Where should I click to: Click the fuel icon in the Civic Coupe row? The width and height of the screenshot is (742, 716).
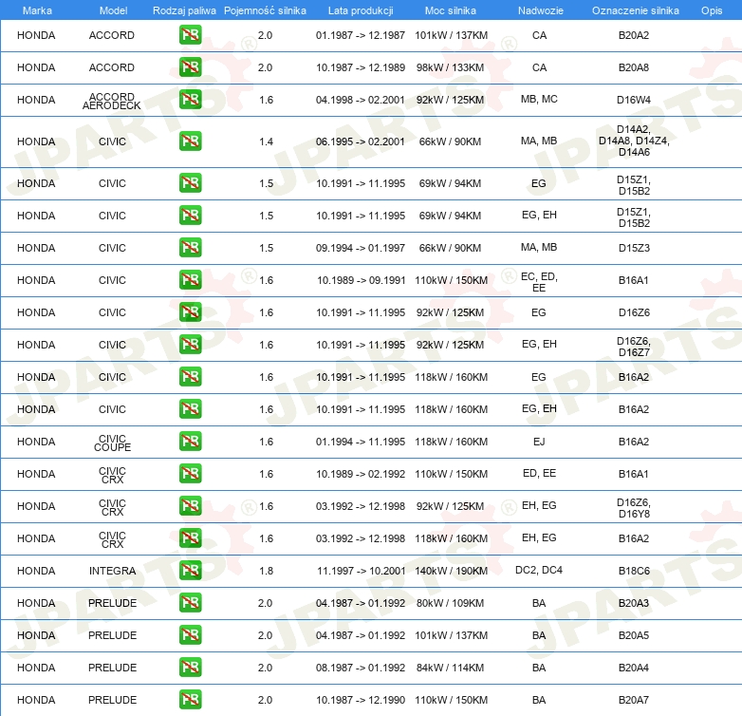point(190,441)
